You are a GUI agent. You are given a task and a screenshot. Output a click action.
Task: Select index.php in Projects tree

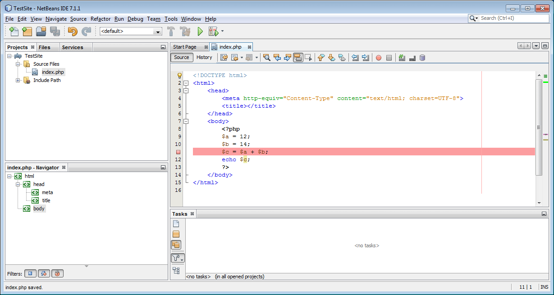point(53,72)
